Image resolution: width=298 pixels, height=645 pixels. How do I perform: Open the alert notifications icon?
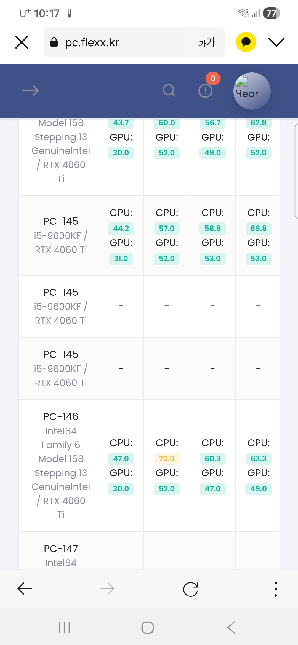click(206, 91)
